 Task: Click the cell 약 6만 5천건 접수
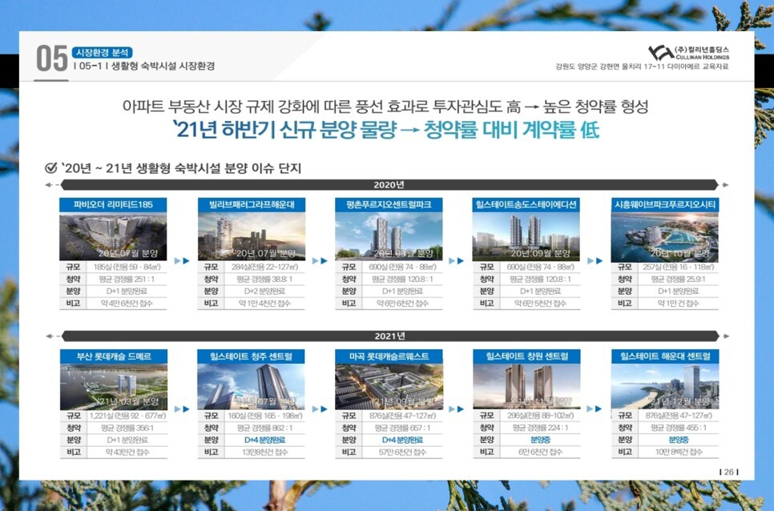pos(540,304)
